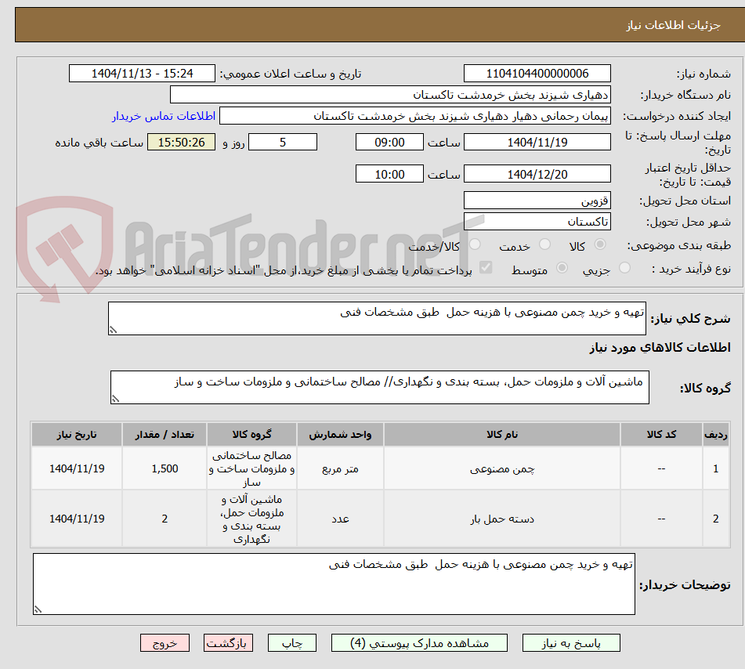Select the کالا/خدمت radio button
The height and width of the screenshot is (669, 745).
pyautogui.click(x=475, y=244)
